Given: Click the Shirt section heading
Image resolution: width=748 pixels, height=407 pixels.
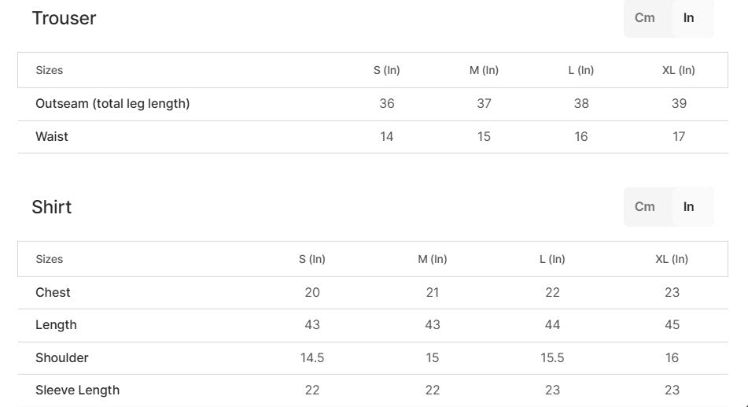Looking at the screenshot, I should [x=52, y=207].
